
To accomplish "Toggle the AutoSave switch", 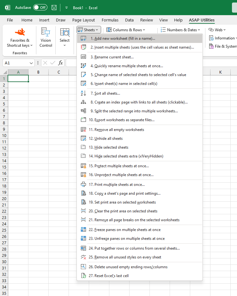I will coord(40,8).
